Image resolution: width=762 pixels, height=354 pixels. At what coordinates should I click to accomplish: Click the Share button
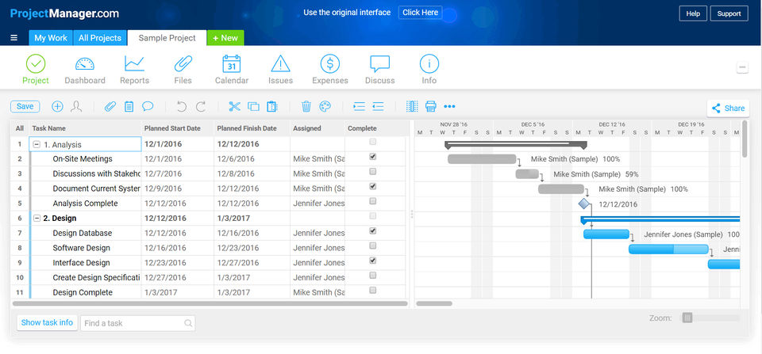click(x=728, y=108)
